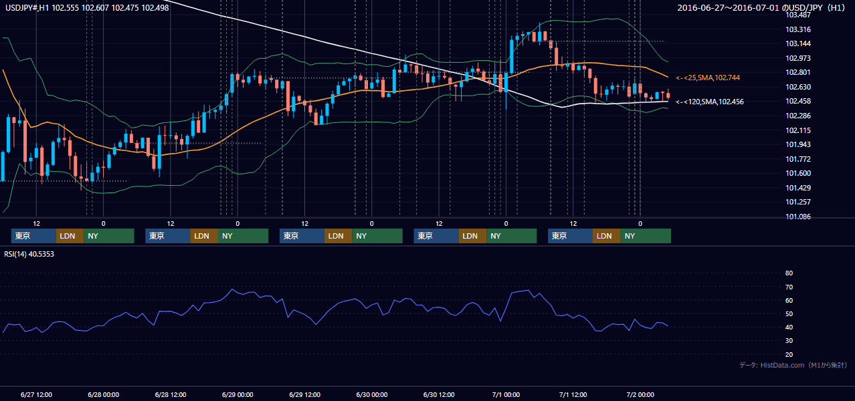Select RSI axis level 70
This screenshot has height=401, width=855.
point(789,287)
